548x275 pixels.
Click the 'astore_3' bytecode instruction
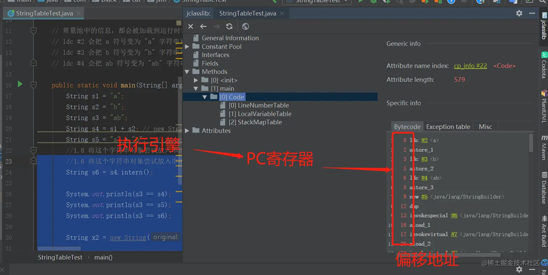coord(422,187)
